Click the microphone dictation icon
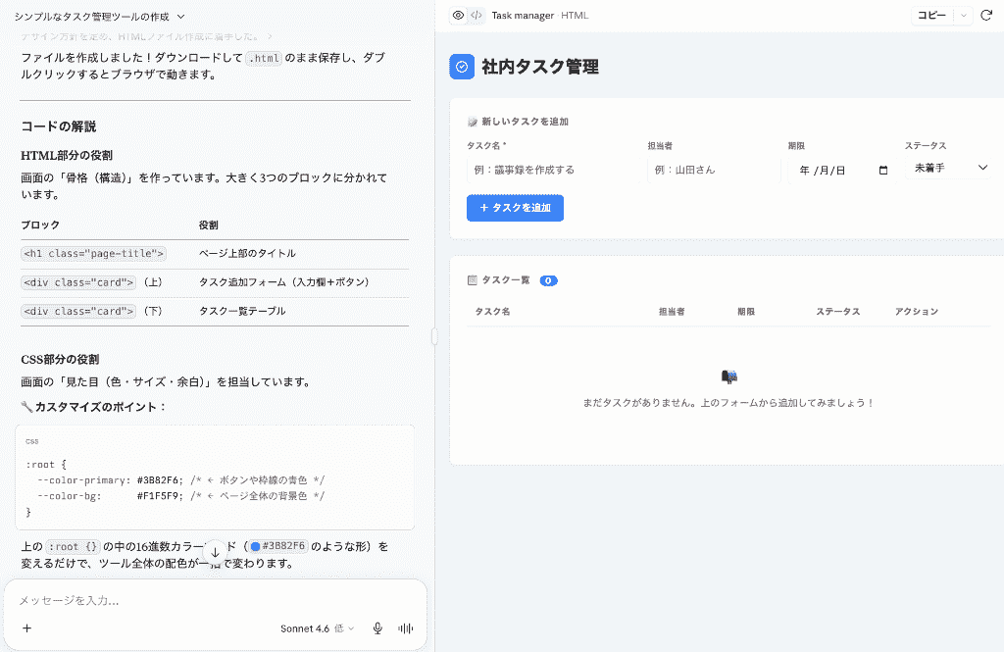 click(x=377, y=628)
